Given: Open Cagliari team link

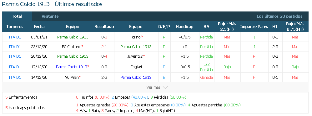Looking at the screenshot, I should pos(135,67).
